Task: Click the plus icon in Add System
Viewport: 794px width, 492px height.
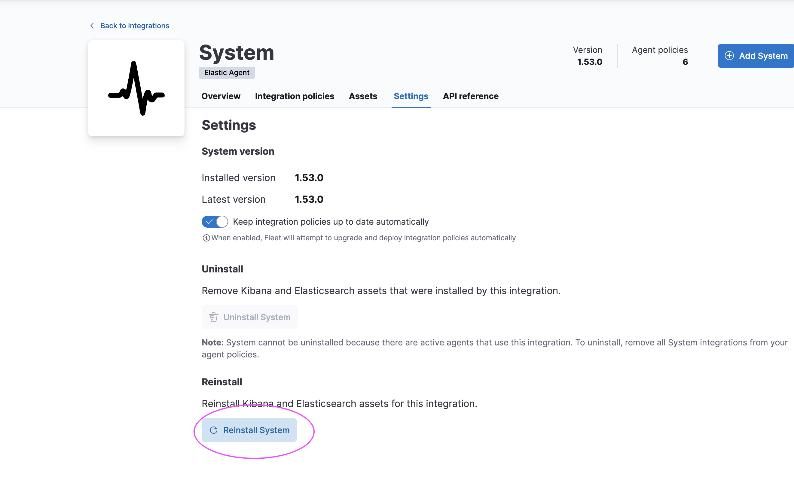Action: 729,56
